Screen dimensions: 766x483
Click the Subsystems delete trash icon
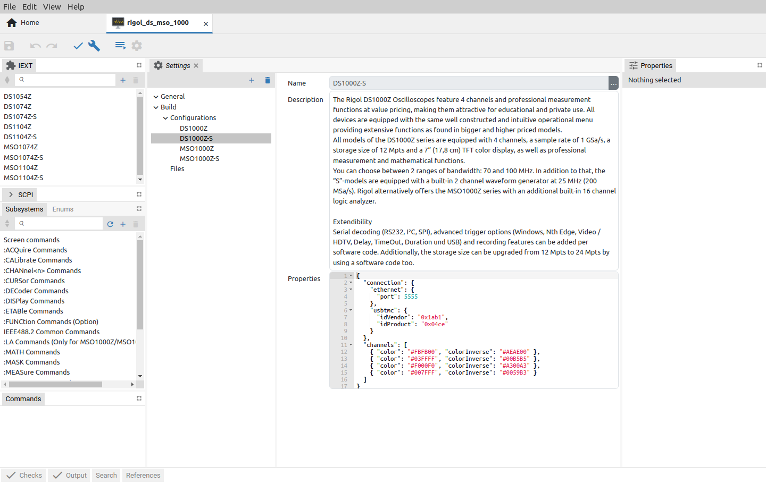136,224
